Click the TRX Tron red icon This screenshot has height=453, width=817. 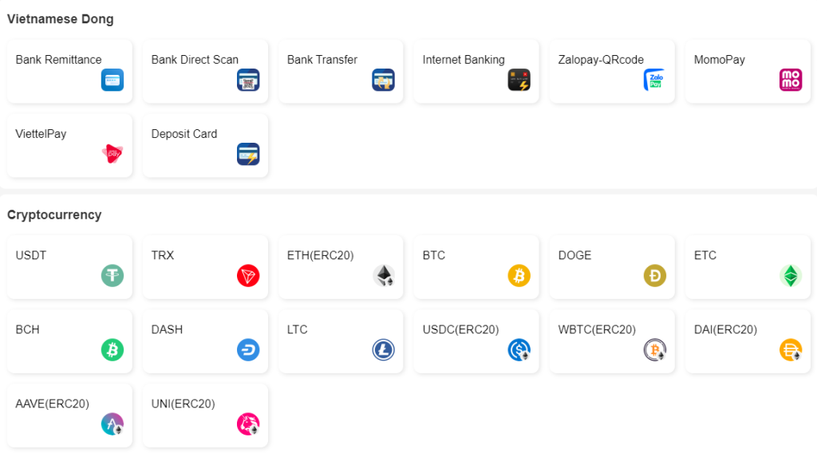[x=248, y=276]
